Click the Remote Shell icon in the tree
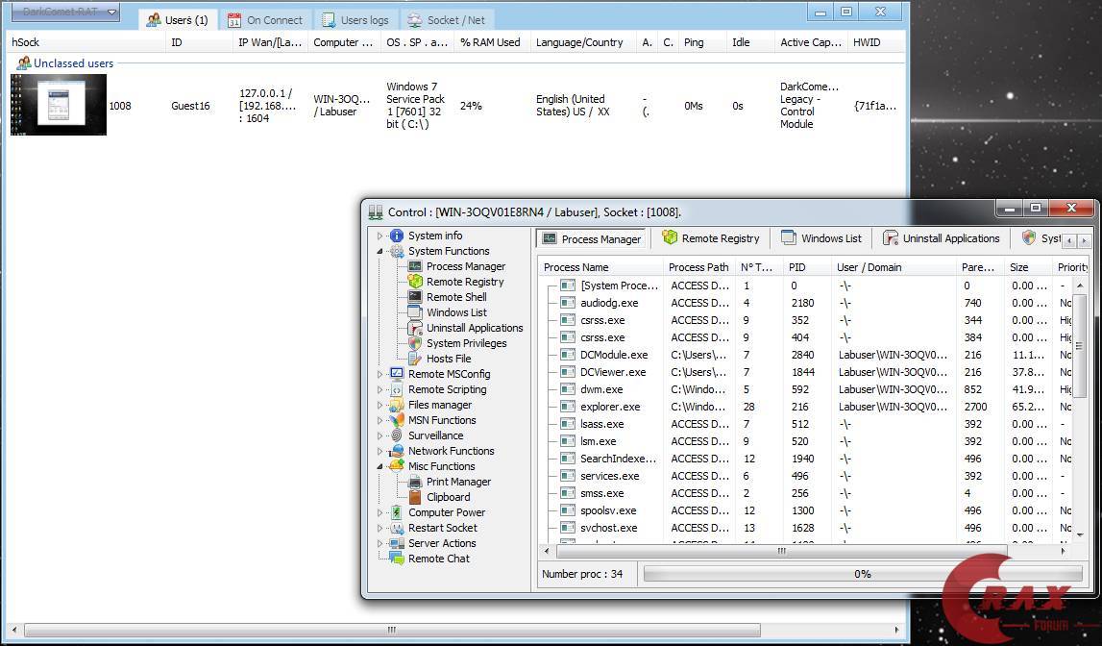Screen dimensions: 1102x646 pos(415,297)
